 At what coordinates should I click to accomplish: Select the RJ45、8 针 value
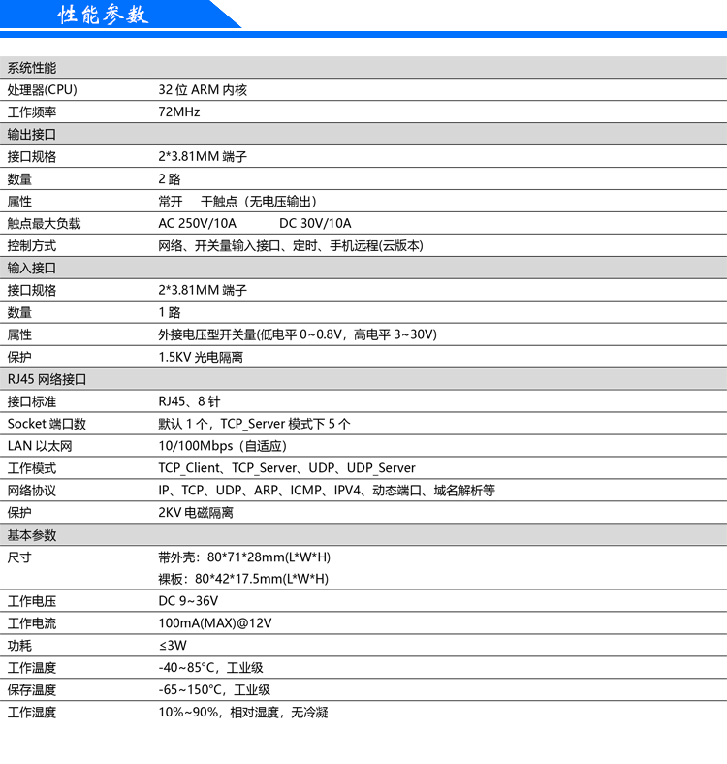(190, 402)
